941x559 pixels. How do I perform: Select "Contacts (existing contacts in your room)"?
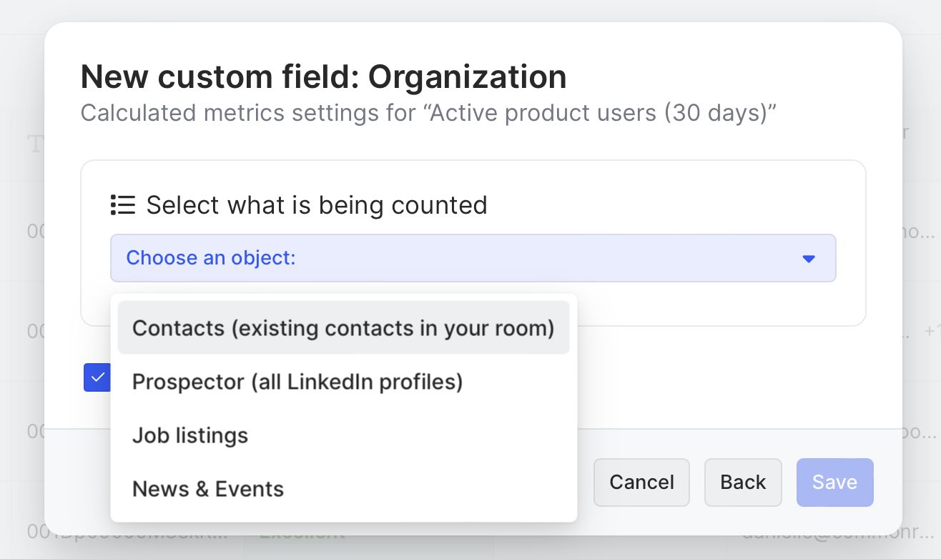coord(343,328)
